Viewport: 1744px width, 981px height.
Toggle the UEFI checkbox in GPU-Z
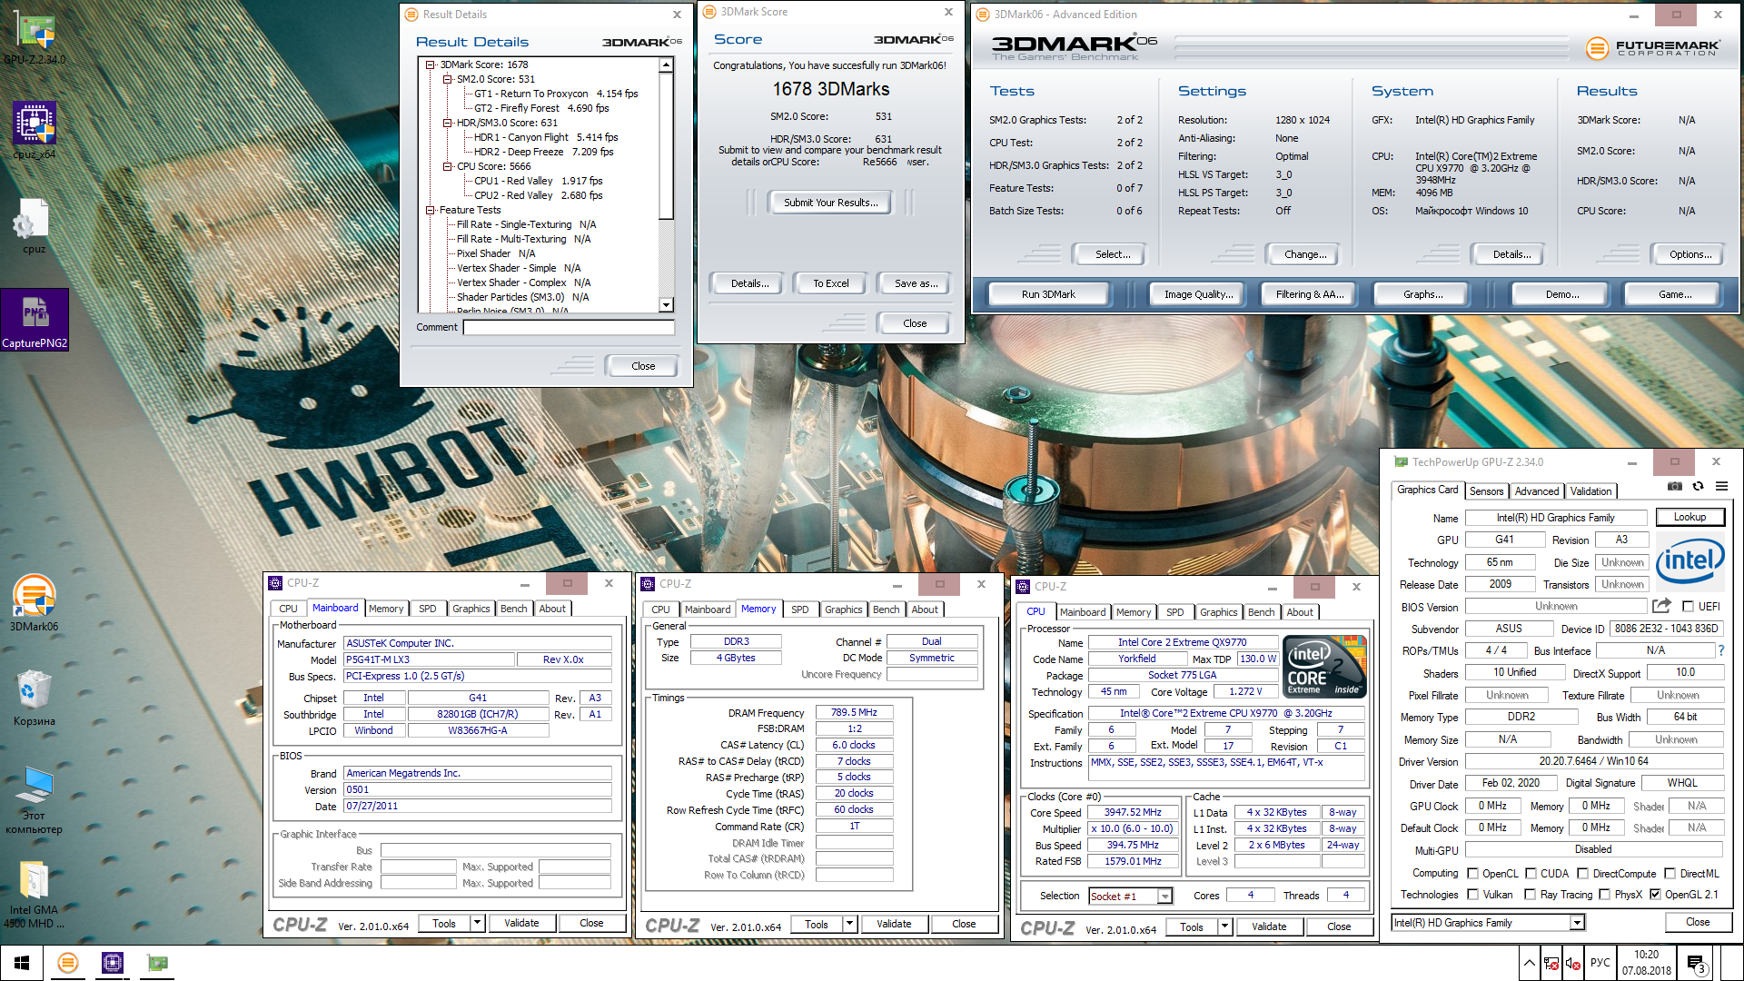pos(1688,606)
